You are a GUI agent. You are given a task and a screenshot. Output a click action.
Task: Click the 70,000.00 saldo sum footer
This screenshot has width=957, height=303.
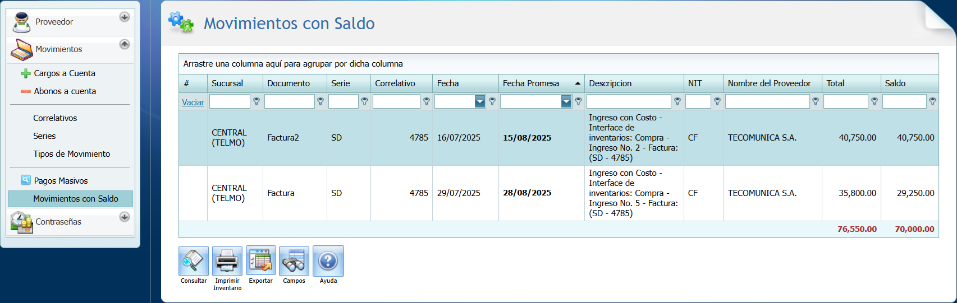pos(914,229)
